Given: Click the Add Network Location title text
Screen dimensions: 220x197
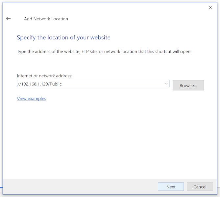Looking at the screenshot, I should tap(46, 19).
